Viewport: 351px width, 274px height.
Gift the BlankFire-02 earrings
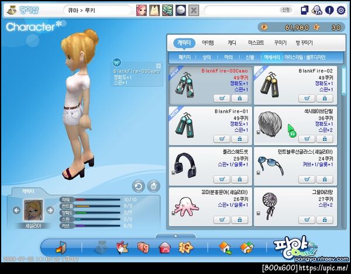coord(325,98)
